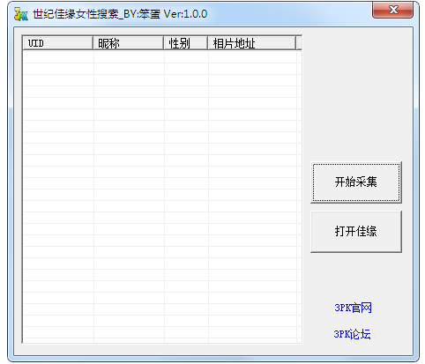Screen dimensions: 425x364
Task: Open the 3PK论坛 forum link
Action: point(352,334)
